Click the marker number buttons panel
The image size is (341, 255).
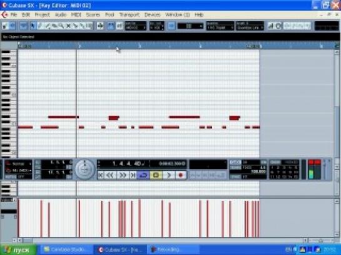tap(284, 172)
